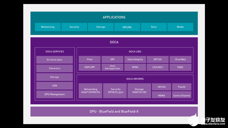Select the HPC/ML application block
This screenshot has width=228, height=128.
tap(127, 27)
